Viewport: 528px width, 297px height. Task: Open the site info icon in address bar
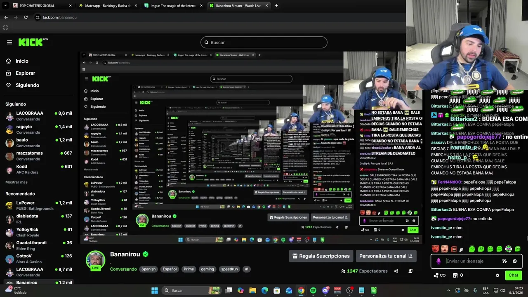[x=38, y=17]
